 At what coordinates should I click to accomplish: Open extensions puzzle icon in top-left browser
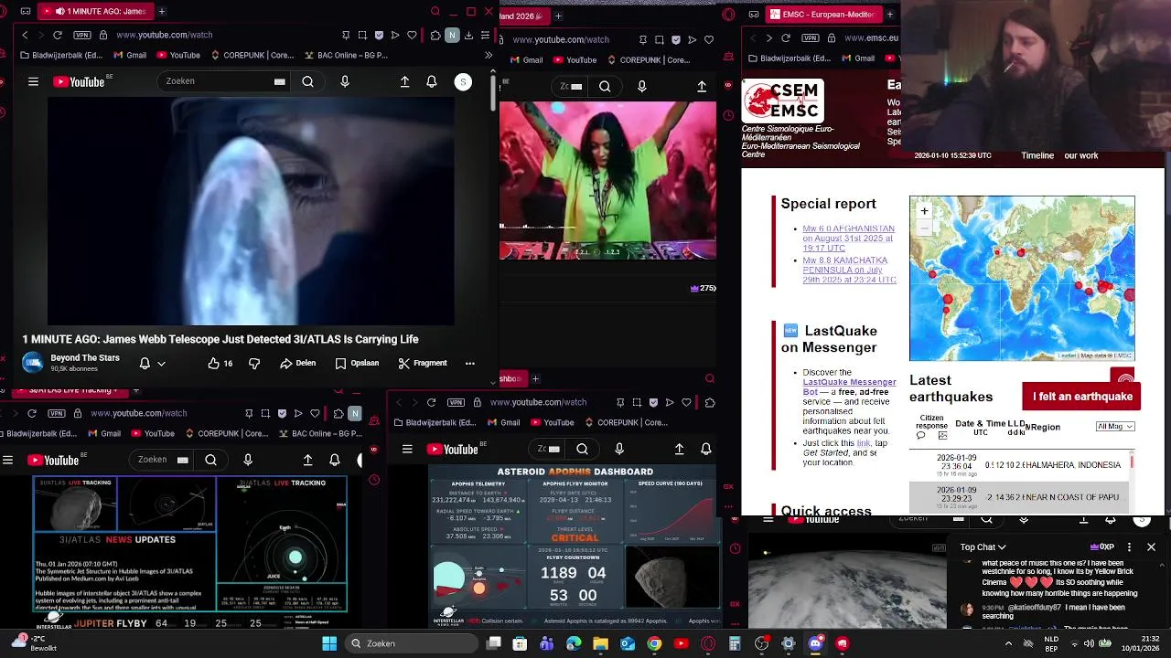[435, 35]
